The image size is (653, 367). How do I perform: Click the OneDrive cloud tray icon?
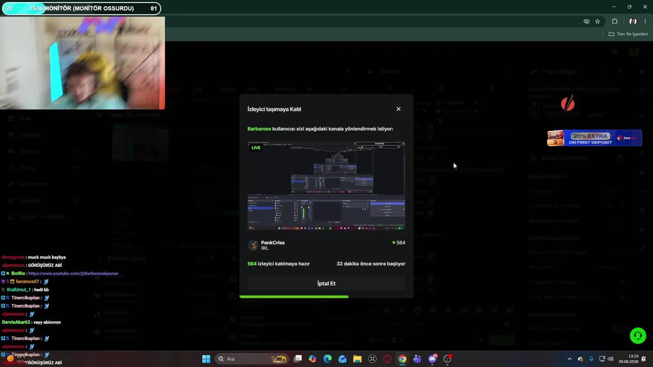[x=580, y=359]
